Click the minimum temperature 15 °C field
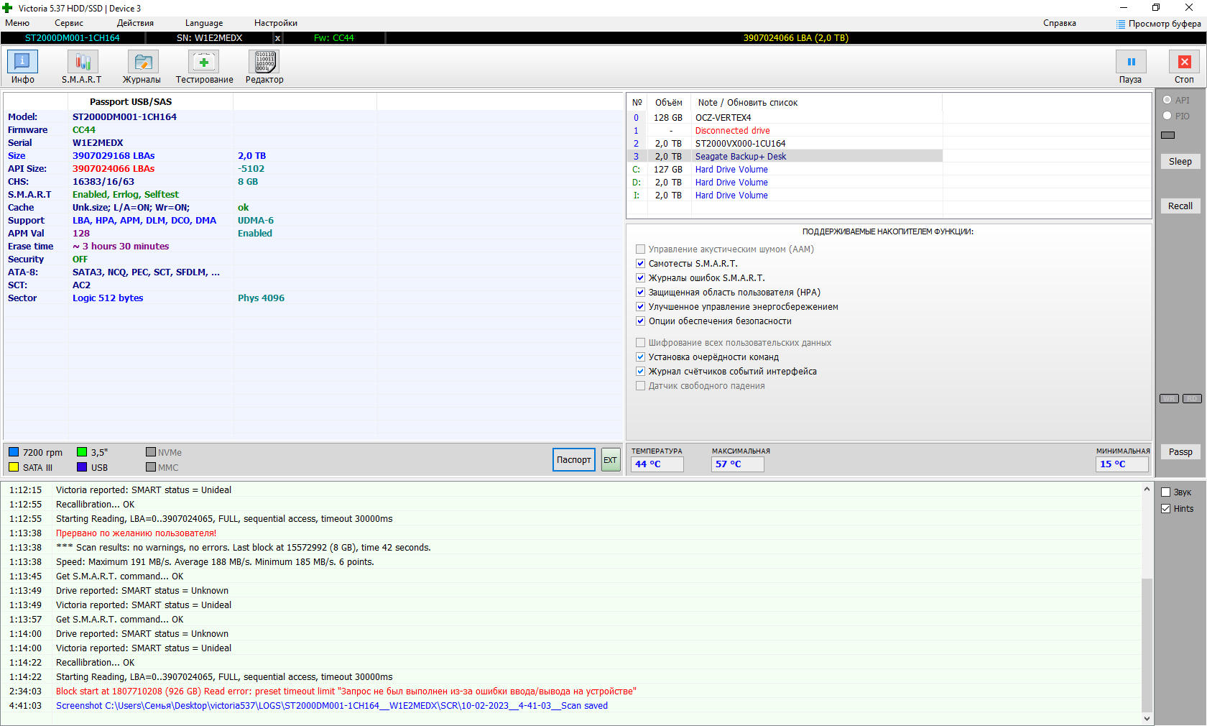Screen dimensions: 1207x726 [1122, 464]
